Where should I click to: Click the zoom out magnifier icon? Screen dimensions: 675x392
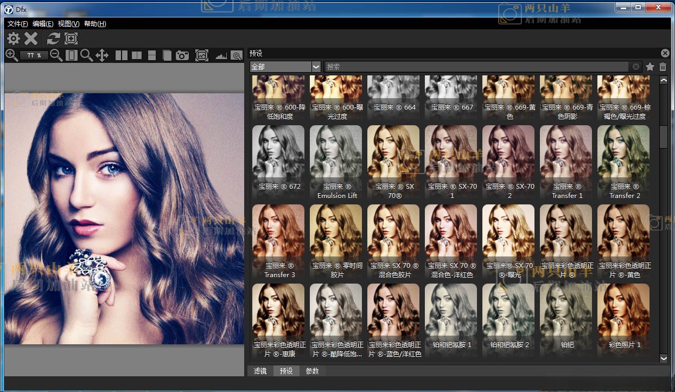[56, 55]
